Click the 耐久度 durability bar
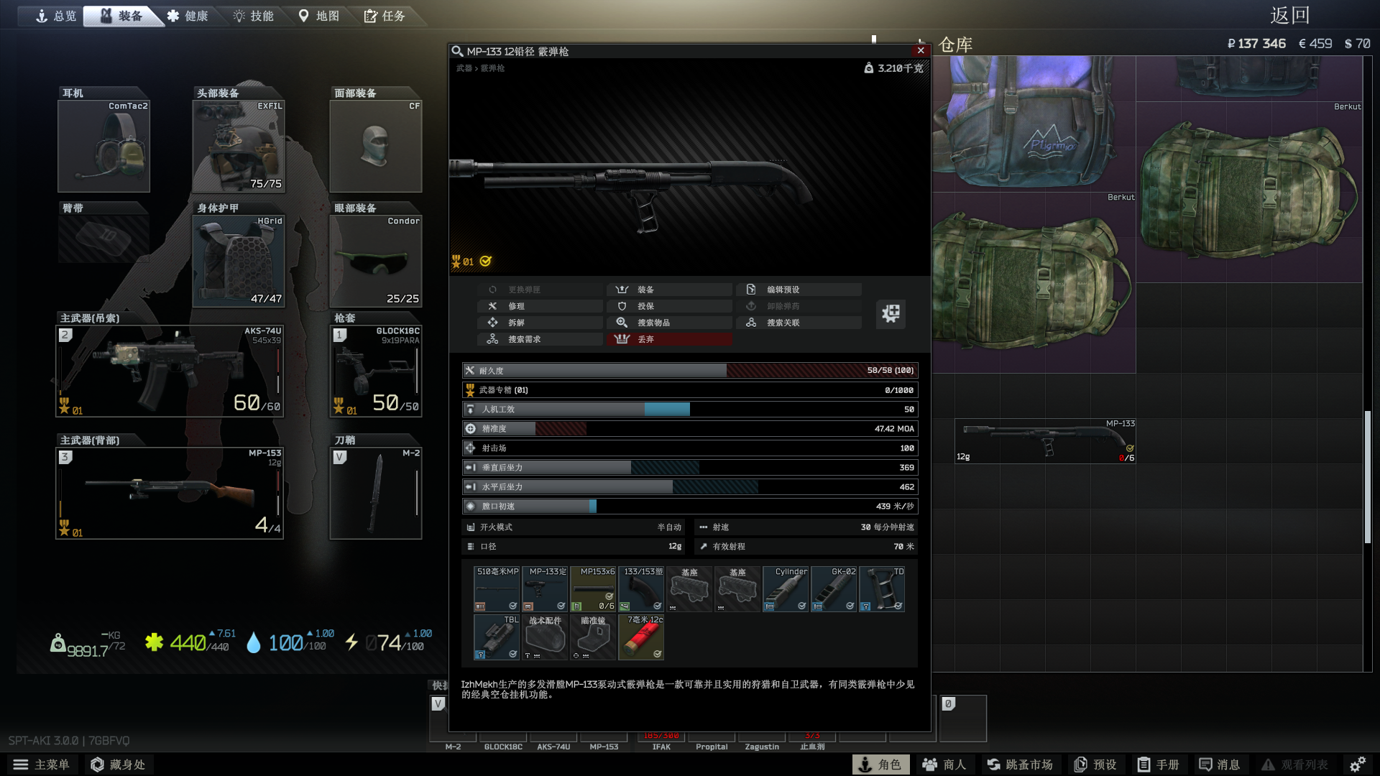This screenshot has height=776, width=1380. coord(690,371)
